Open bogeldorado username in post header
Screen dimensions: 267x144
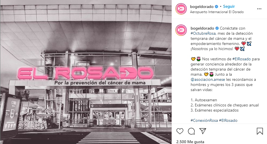[x=202, y=7]
